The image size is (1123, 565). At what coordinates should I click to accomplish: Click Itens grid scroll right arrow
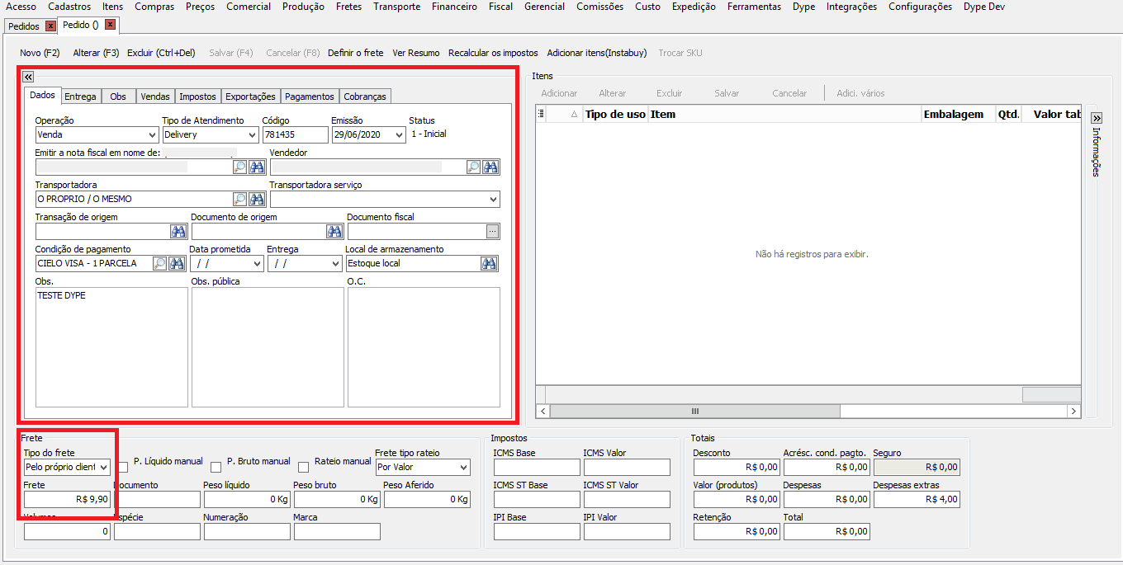pos(1073,411)
